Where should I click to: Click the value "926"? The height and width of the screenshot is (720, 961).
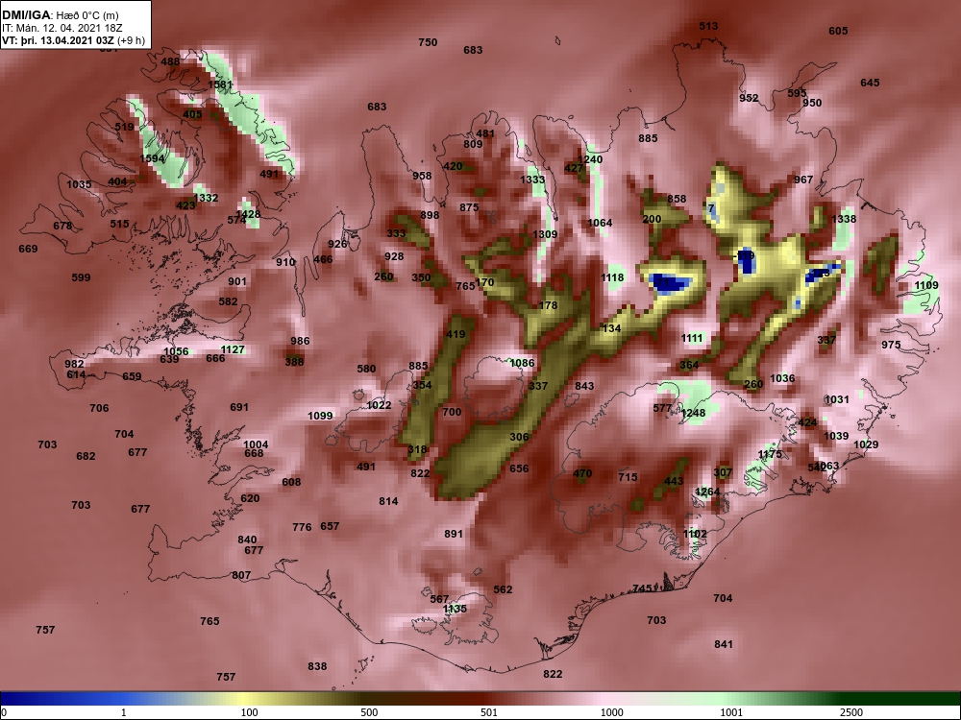tap(337, 244)
